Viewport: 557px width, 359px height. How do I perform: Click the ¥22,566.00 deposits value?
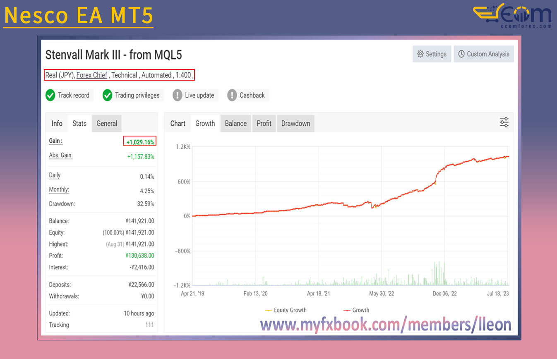click(x=141, y=285)
